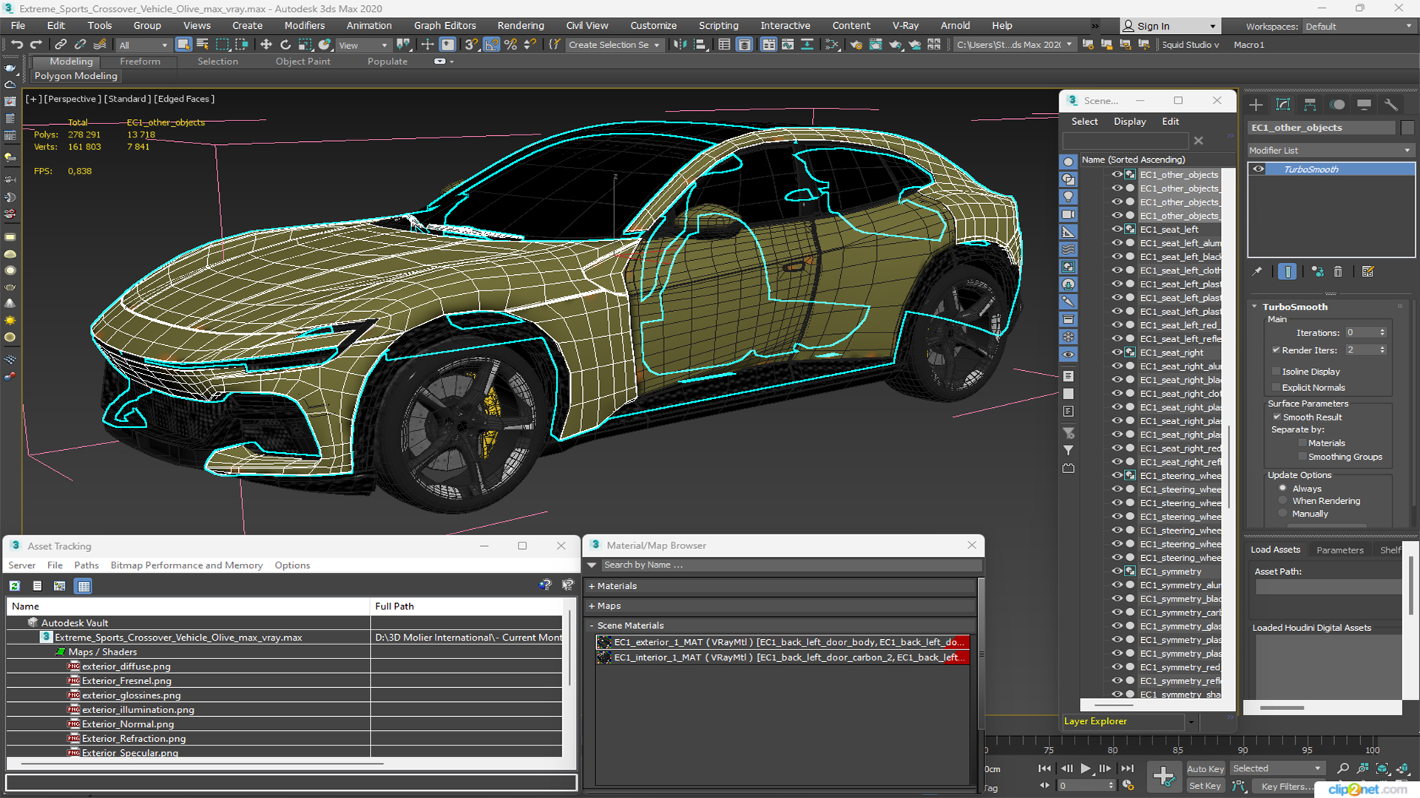Click the Set Key button

click(x=1205, y=786)
